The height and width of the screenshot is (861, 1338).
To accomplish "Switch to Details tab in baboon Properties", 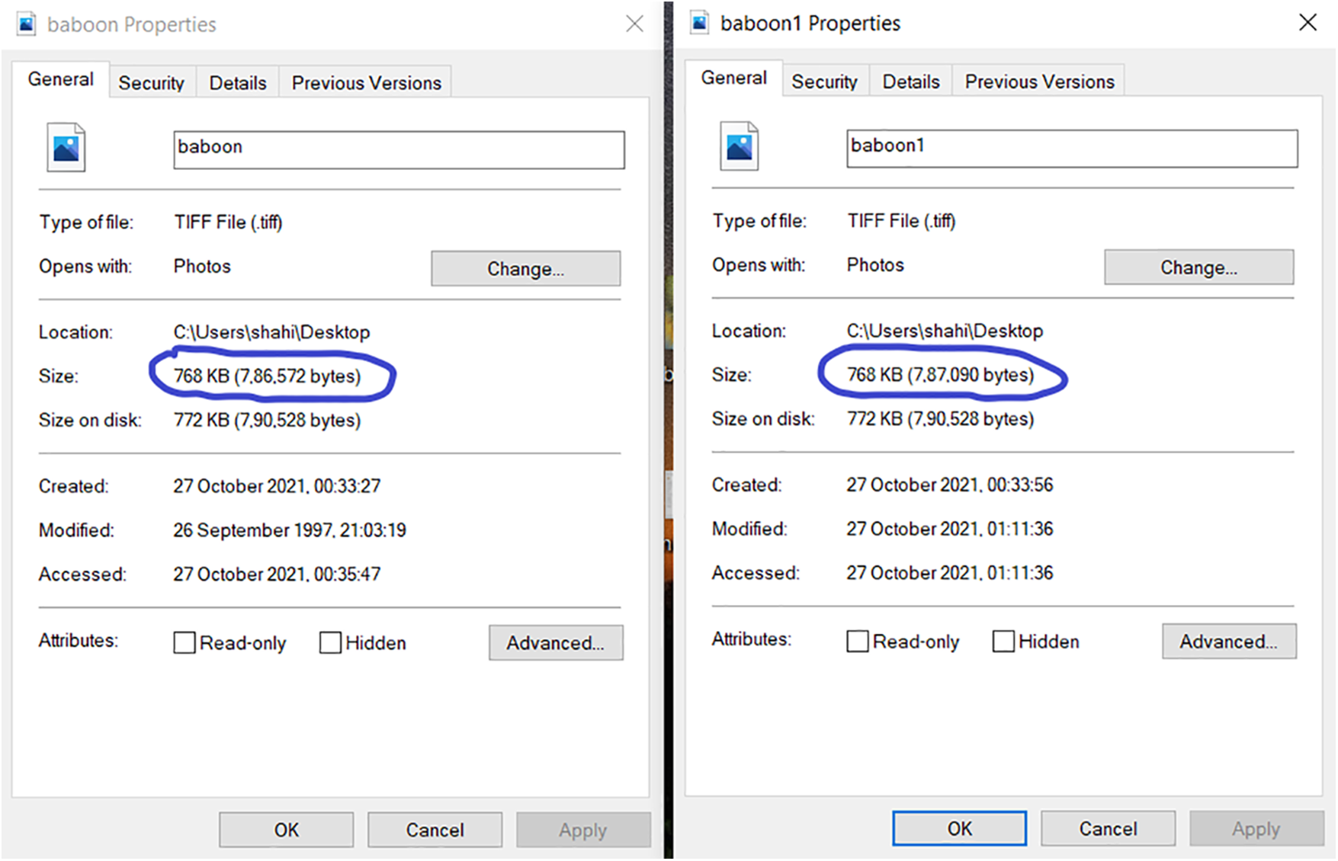I will point(238,83).
